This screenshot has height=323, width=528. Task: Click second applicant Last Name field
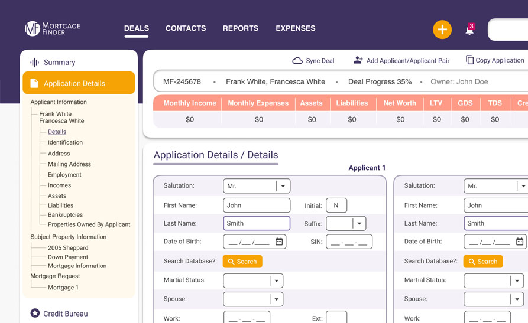point(495,223)
